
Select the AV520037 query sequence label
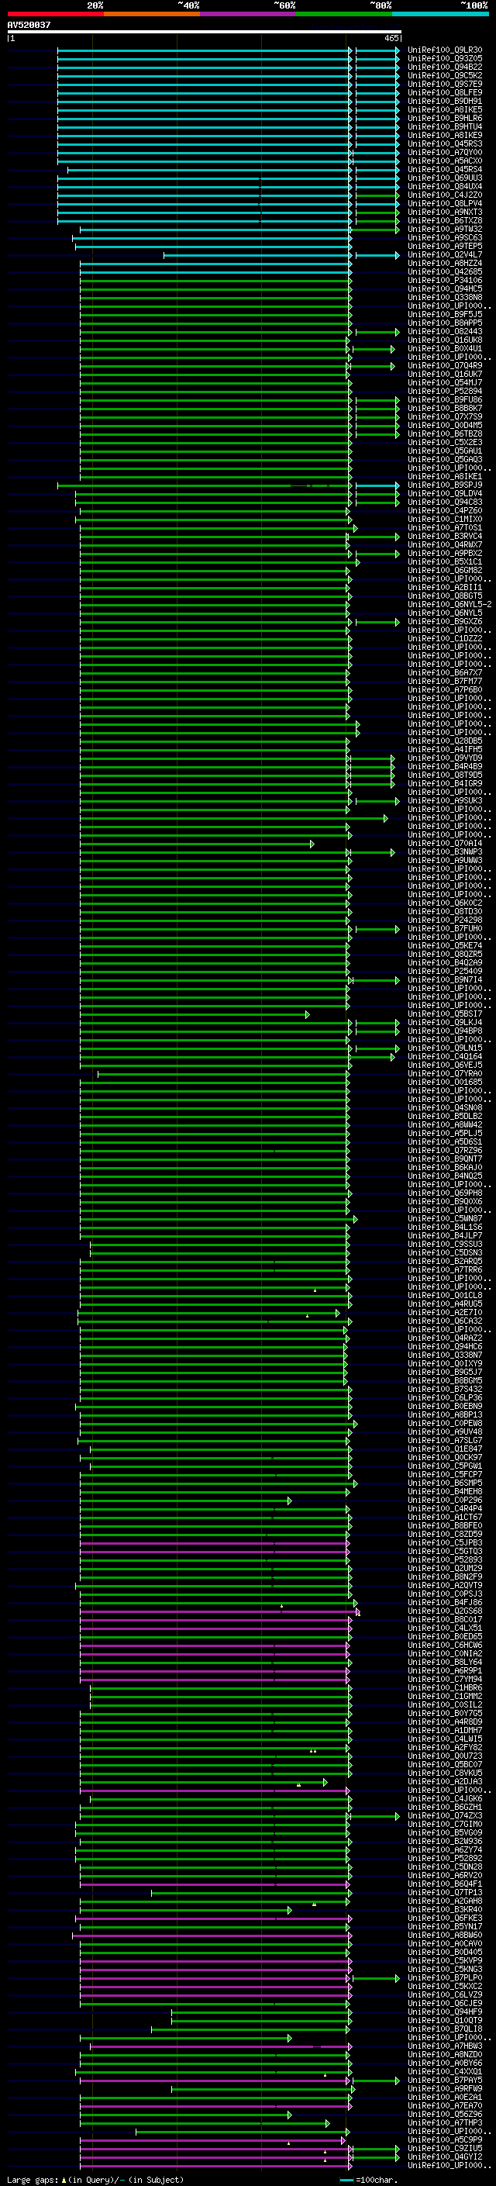click(29, 25)
